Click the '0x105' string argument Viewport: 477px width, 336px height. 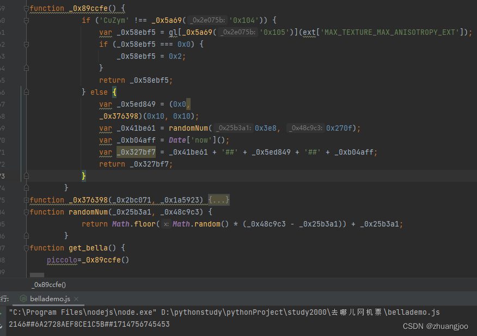point(274,32)
